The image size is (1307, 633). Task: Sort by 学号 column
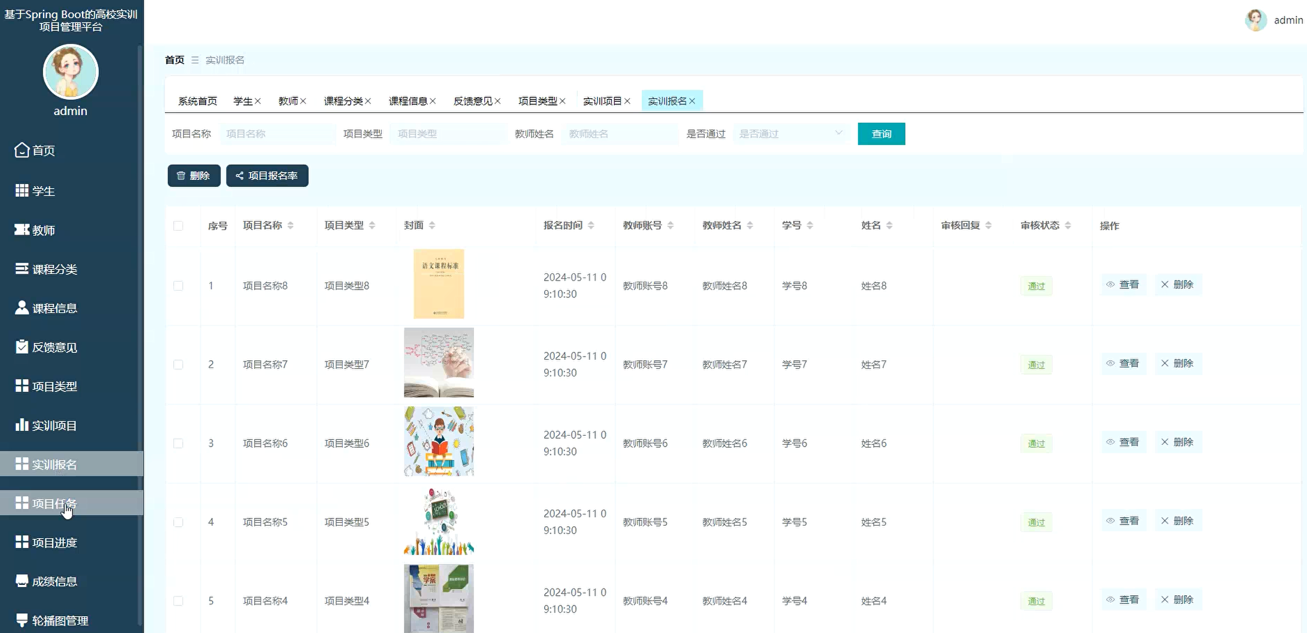[810, 225]
